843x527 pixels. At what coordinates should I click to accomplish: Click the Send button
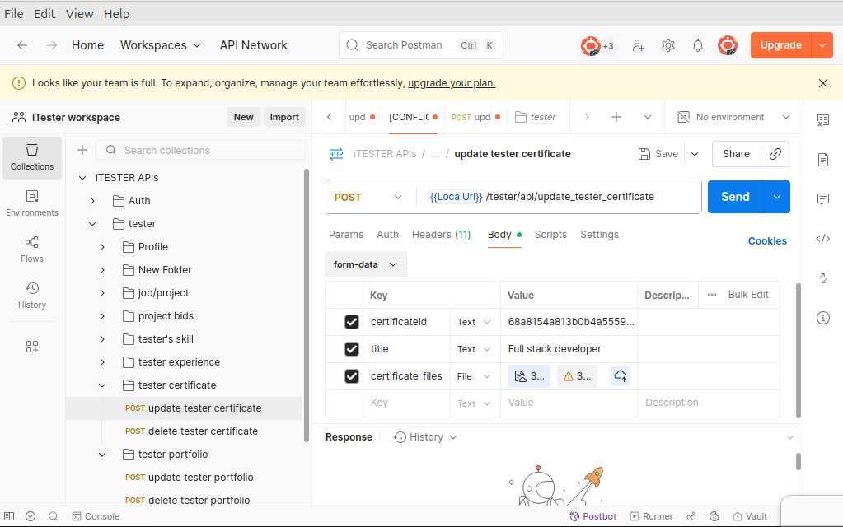pos(735,197)
